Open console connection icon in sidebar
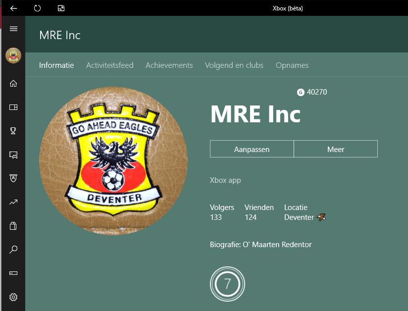This screenshot has width=408, height=311. tap(13, 273)
